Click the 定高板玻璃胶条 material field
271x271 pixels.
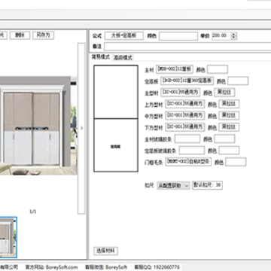click(x=192, y=151)
